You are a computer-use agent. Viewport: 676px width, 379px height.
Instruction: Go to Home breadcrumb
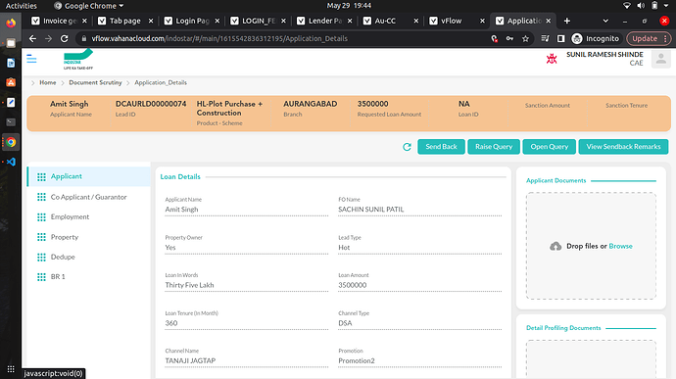(48, 83)
